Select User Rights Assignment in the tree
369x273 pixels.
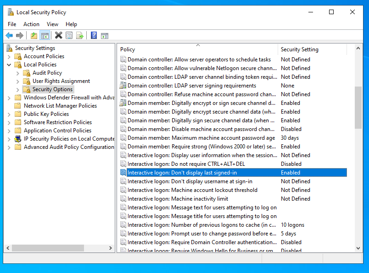61,81
